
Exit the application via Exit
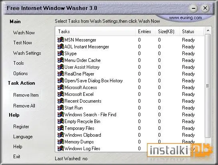[17, 157]
